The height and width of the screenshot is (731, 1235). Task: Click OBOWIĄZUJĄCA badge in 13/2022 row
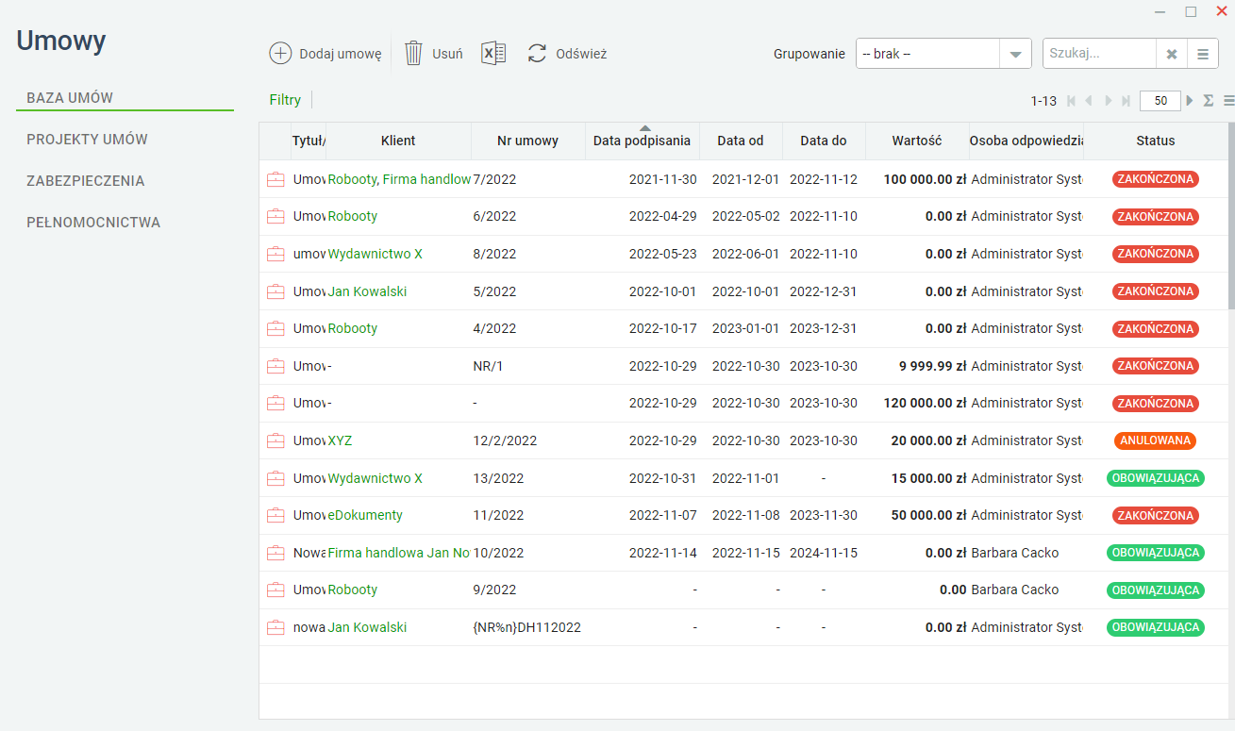point(1156,478)
